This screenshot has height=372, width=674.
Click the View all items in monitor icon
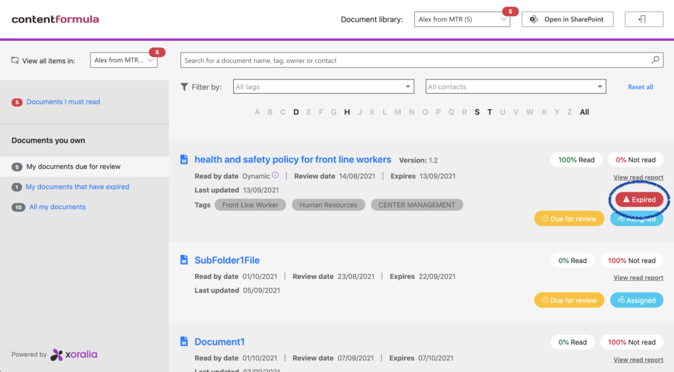[x=15, y=60]
